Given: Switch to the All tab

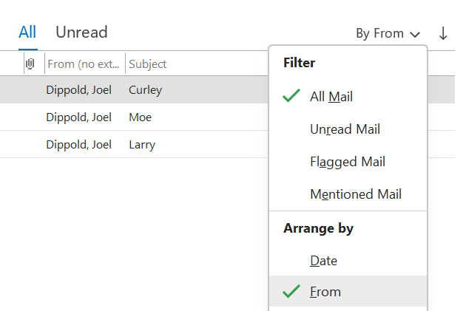Looking at the screenshot, I should click(x=27, y=32).
